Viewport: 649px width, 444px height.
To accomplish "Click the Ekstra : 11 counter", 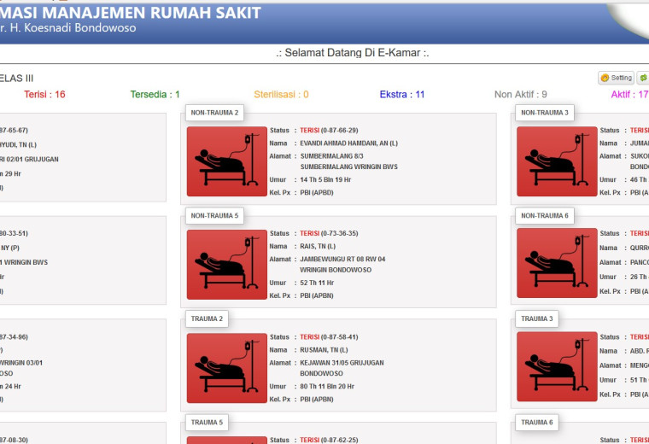I will pos(402,94).
